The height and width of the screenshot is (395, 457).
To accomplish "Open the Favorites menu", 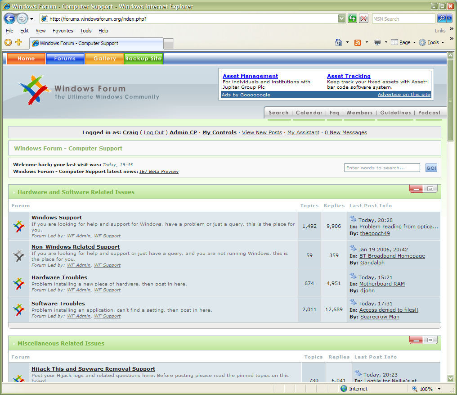I will (x=63, y=31).
